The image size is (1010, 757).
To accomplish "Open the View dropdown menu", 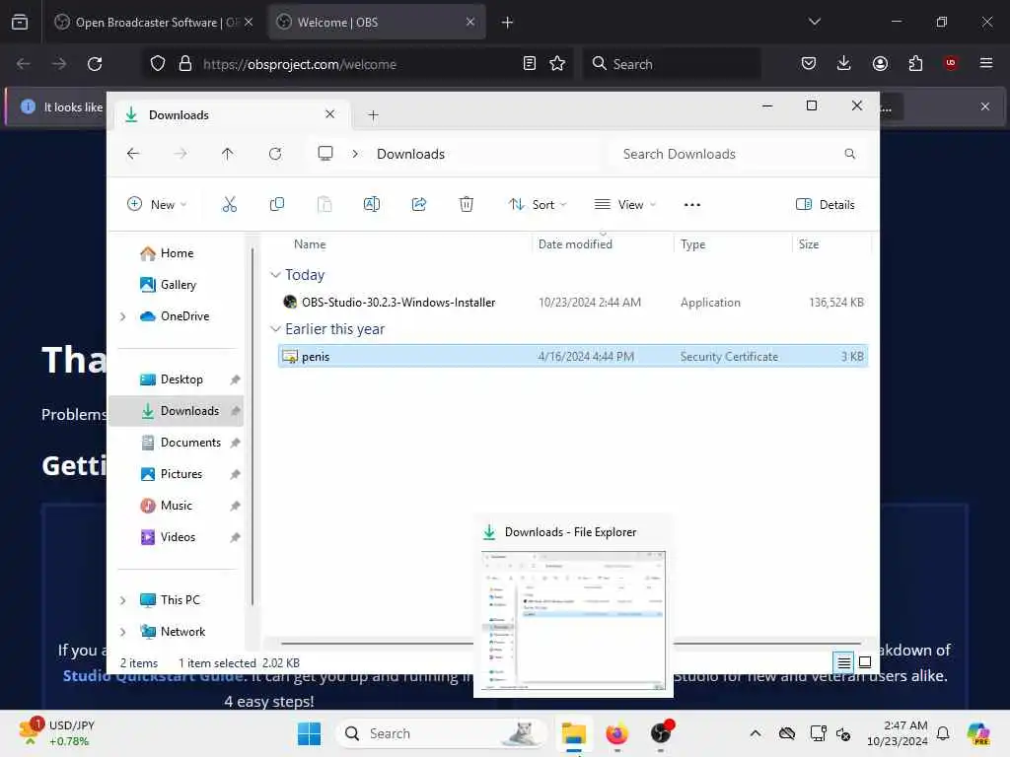I will (624, 205).
